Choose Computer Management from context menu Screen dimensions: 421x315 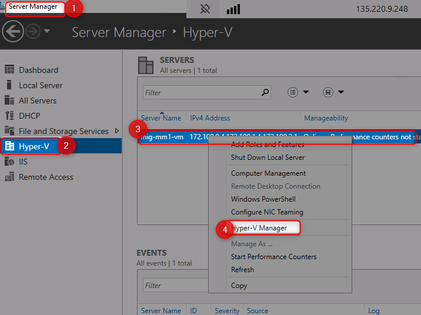[268, 173]
